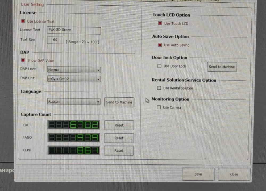Open the Russian language dropdown
Screen dimensions: 266x191
74,102
